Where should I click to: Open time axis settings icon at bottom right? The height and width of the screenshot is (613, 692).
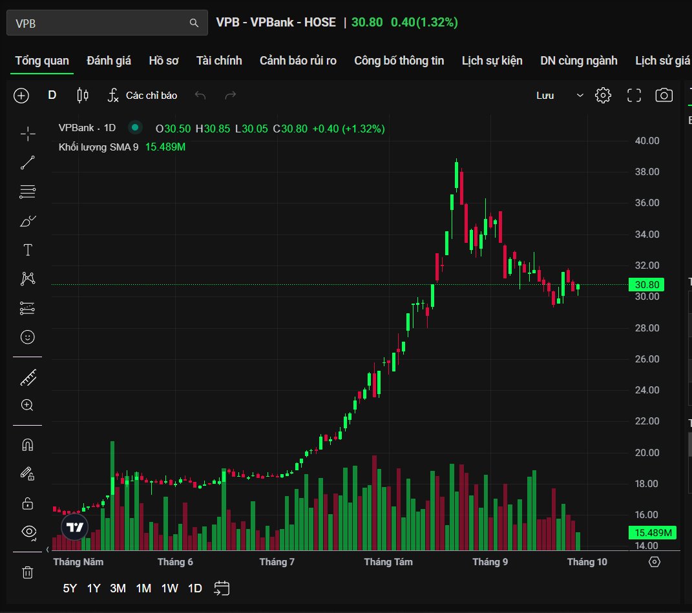pyautogui.click(x=655, y=562)
